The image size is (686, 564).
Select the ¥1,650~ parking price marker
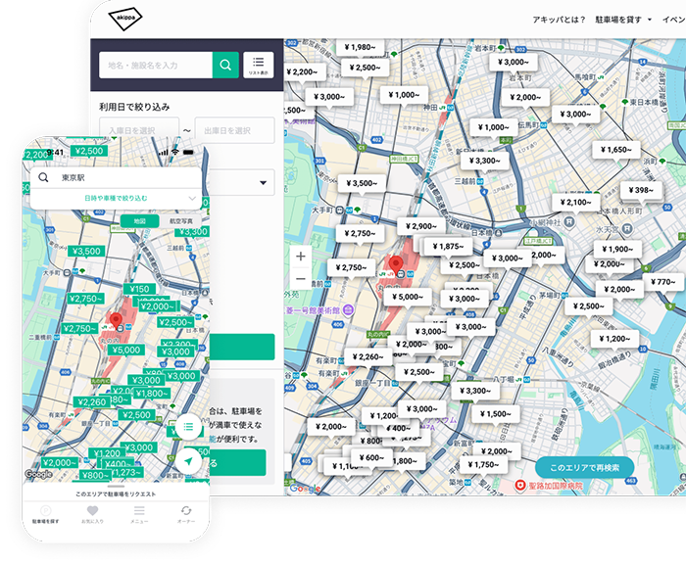(x=616, y=150)
